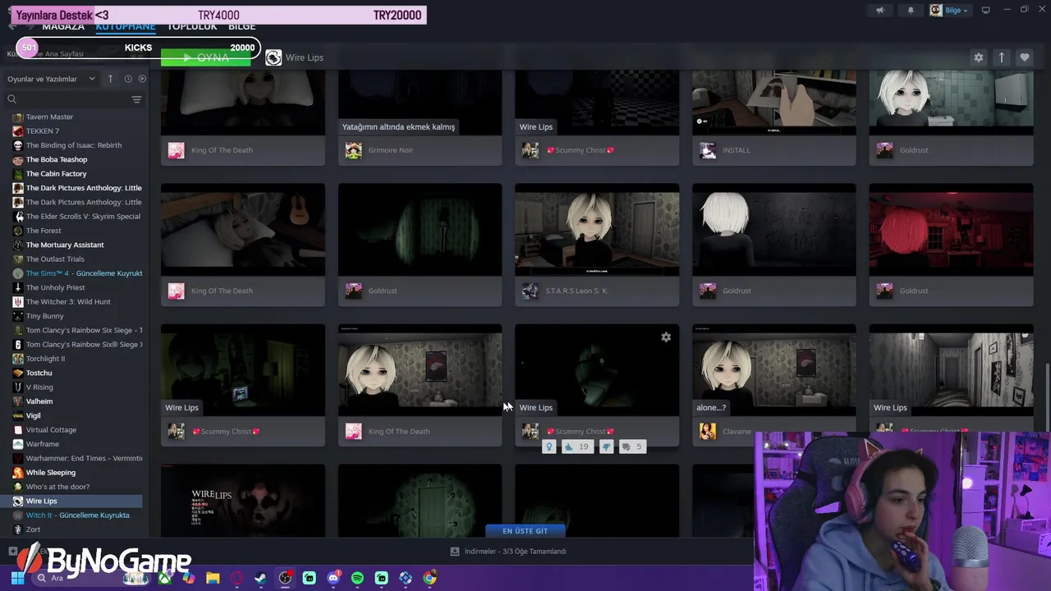Switch to Big Picture mode monitor icon

[x=986, y=10]
